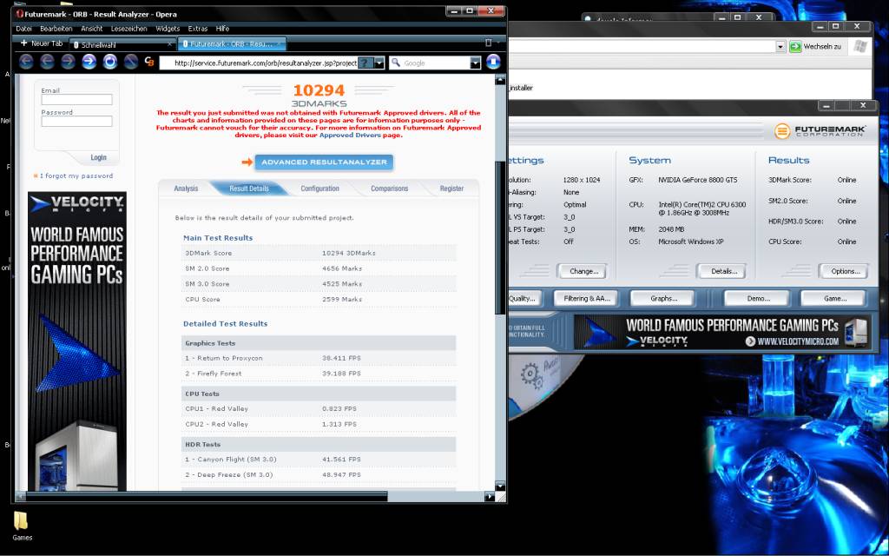Click the Advanced ResultAnalyzer button

pyautogui.click(x=324, y=162)
